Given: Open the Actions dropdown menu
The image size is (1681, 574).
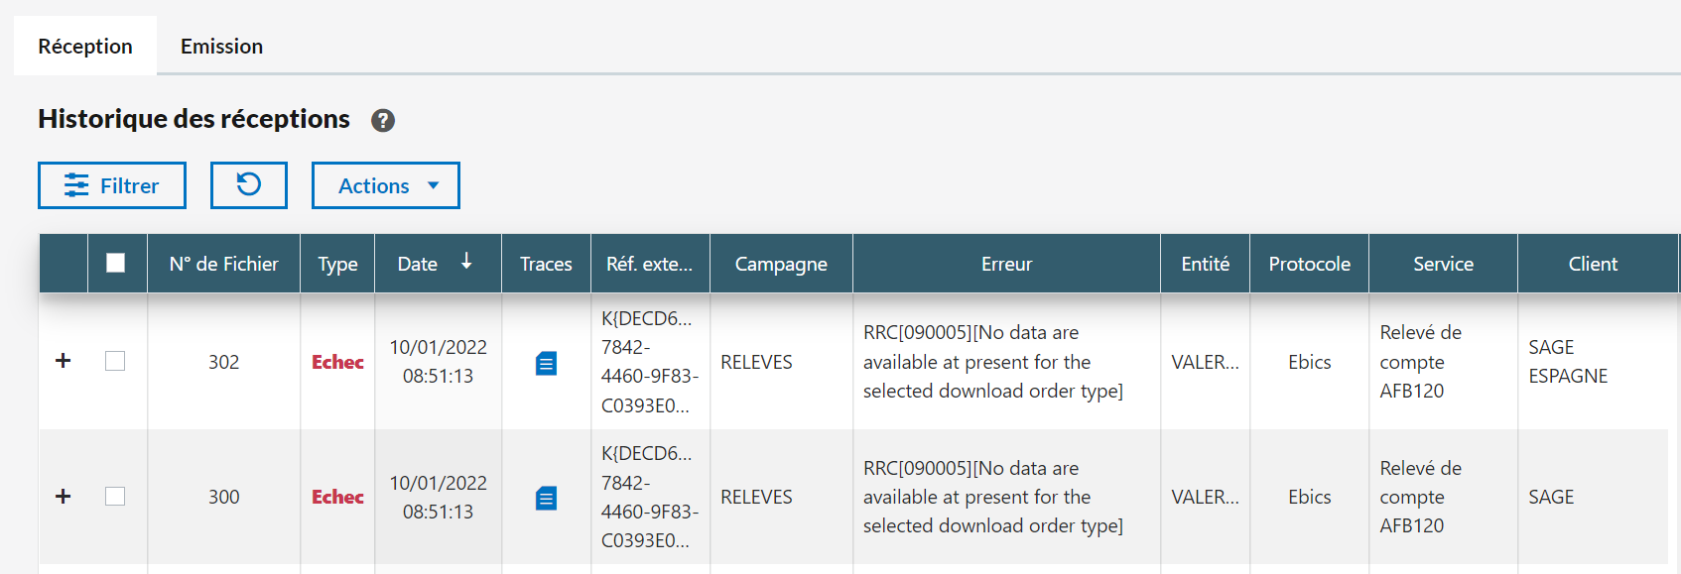Looking at the screenshot, I should tap(386, 185).
